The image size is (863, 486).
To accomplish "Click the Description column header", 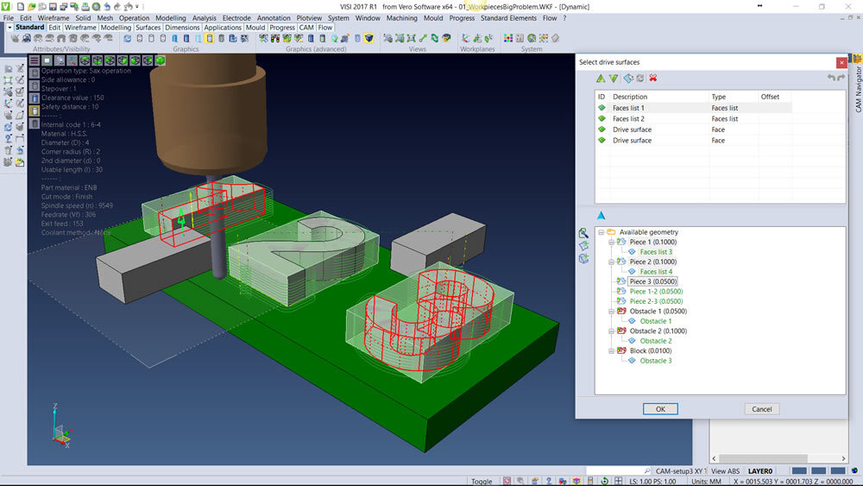I will click(x=658, y=97).
